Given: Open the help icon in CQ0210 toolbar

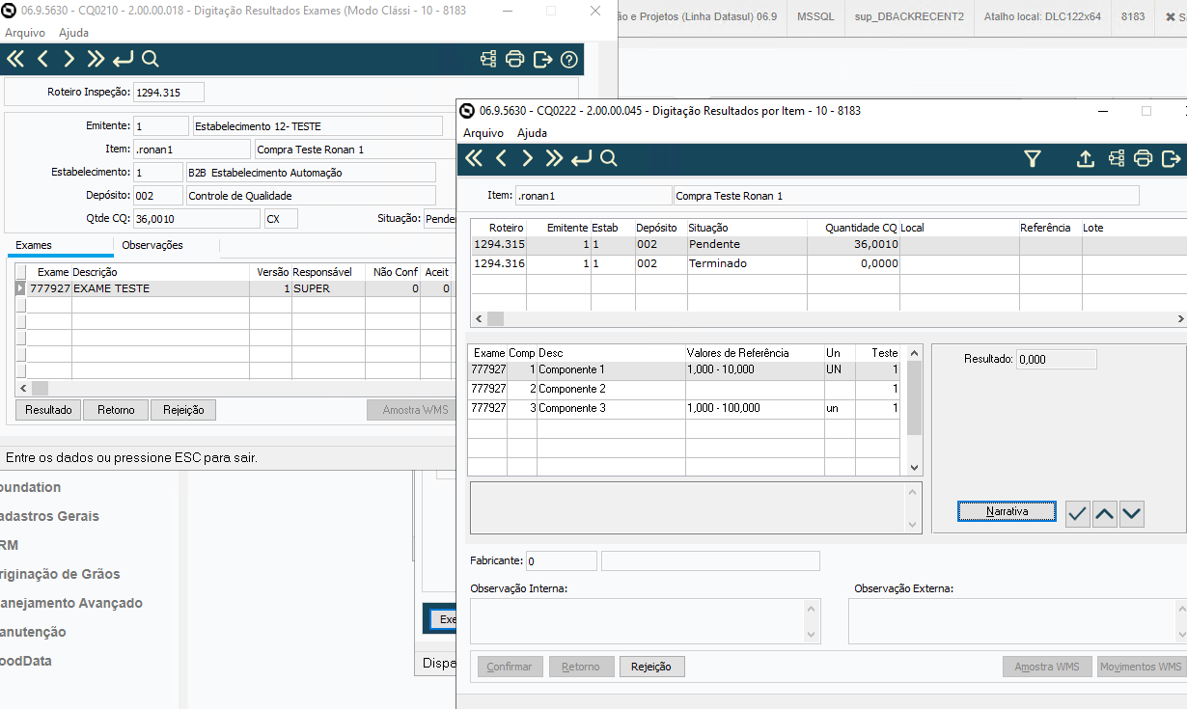Looking at the screenshot, I should [x=569, y=60].
